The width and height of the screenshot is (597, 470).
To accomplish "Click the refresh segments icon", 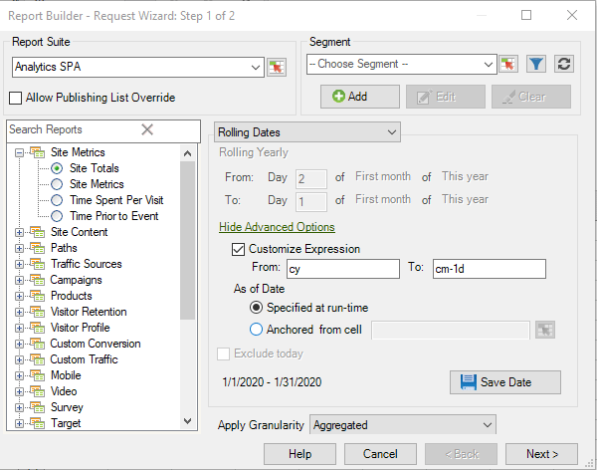I will [564, 64].
